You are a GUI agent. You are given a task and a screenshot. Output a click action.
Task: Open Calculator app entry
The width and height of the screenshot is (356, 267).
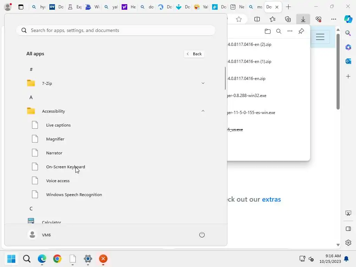[x=51, y=221]
